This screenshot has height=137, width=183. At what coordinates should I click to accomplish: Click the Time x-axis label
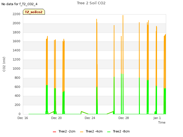(162, 122)
